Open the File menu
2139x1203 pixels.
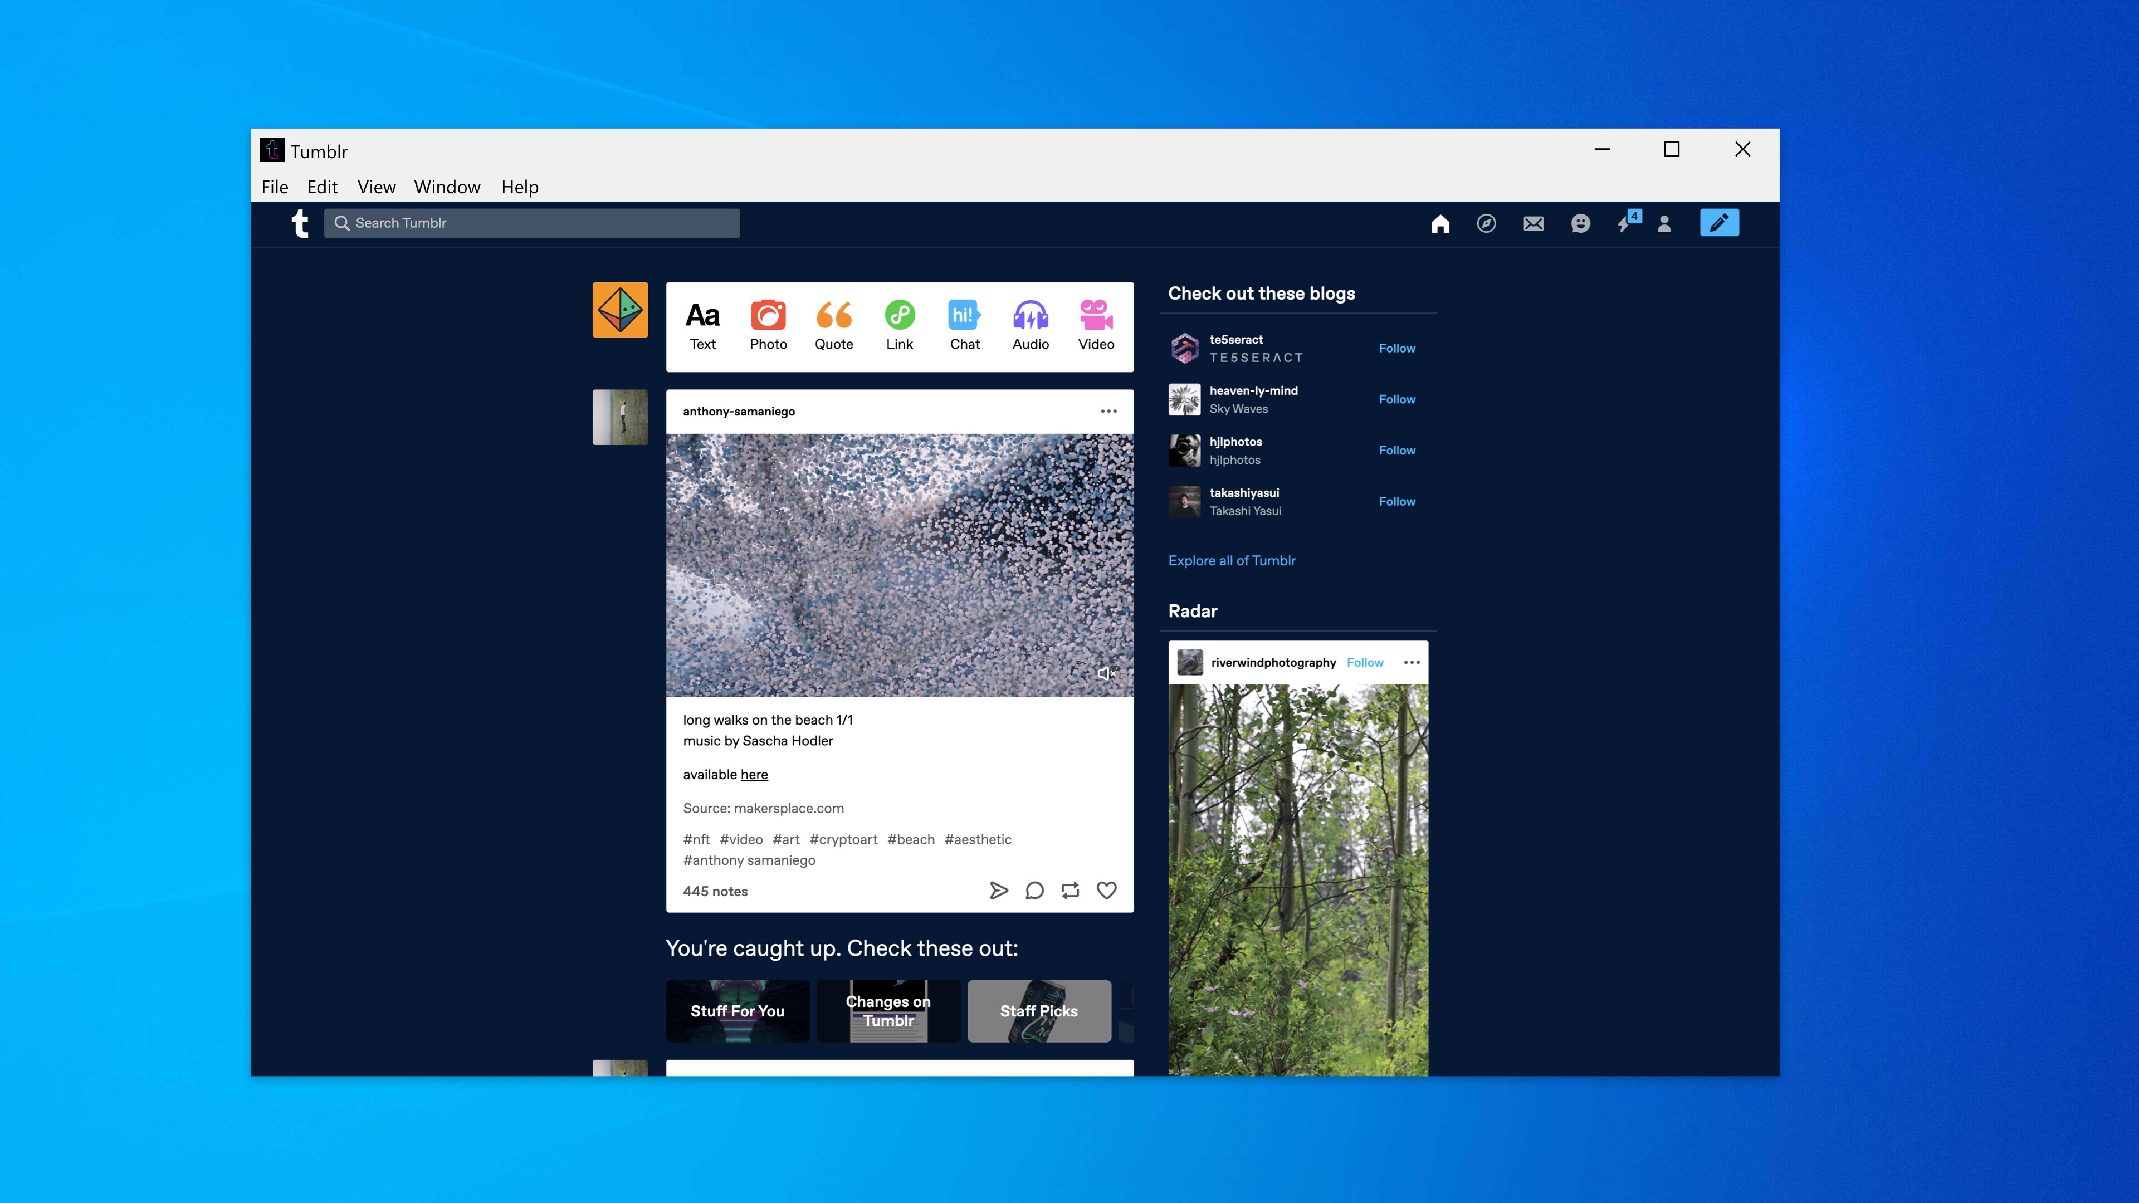274,187
